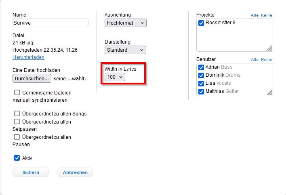286x195 pixels.
Task: Uncheck the Rock it After 8 project
Action: click(x=201, y=23)
